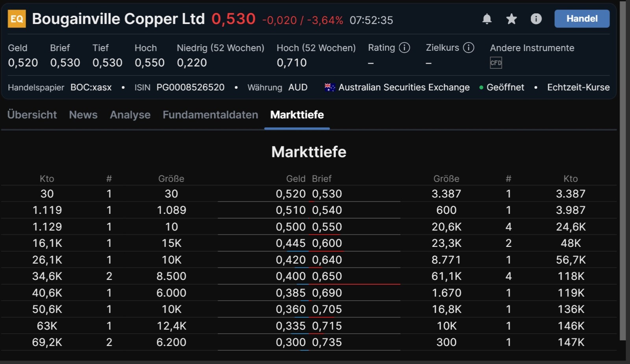Click the info icon beside Rating
Screen dimensions: 630x364
[404, 48]
